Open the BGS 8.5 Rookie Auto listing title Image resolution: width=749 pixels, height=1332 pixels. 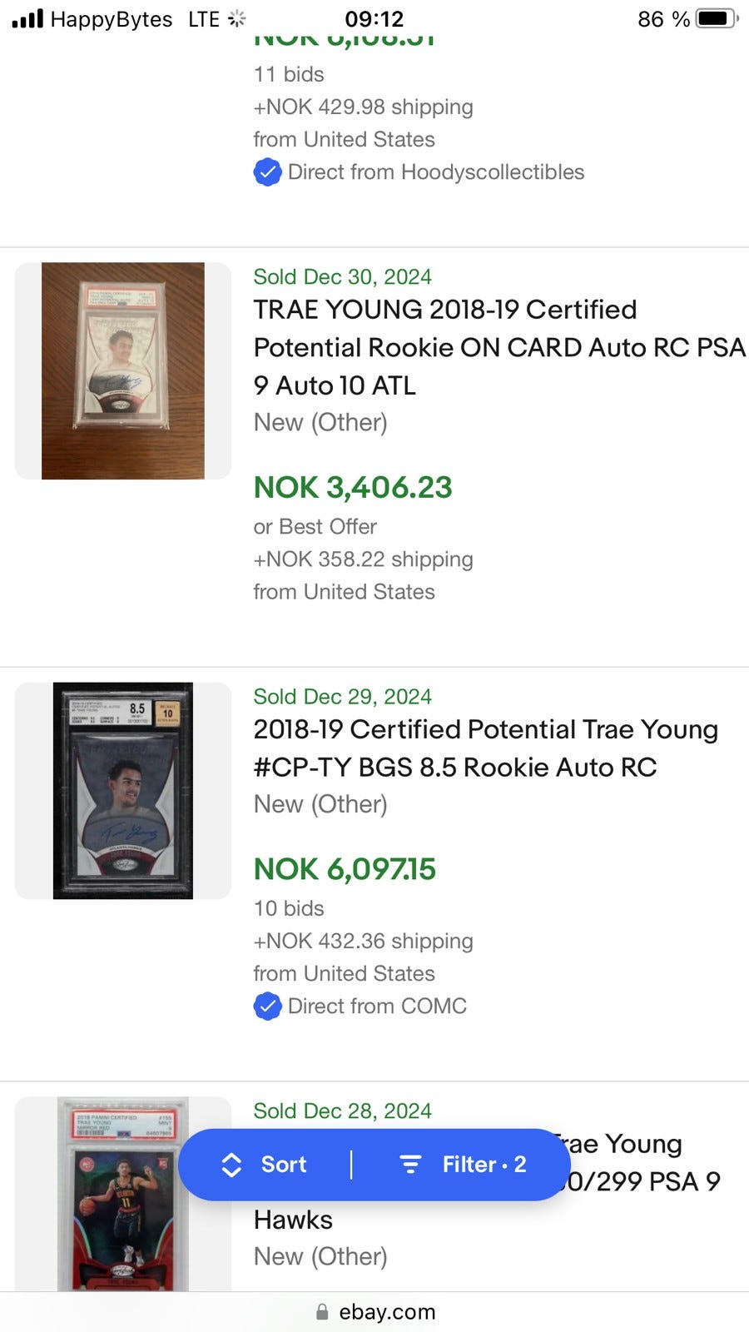pos(485,748)
